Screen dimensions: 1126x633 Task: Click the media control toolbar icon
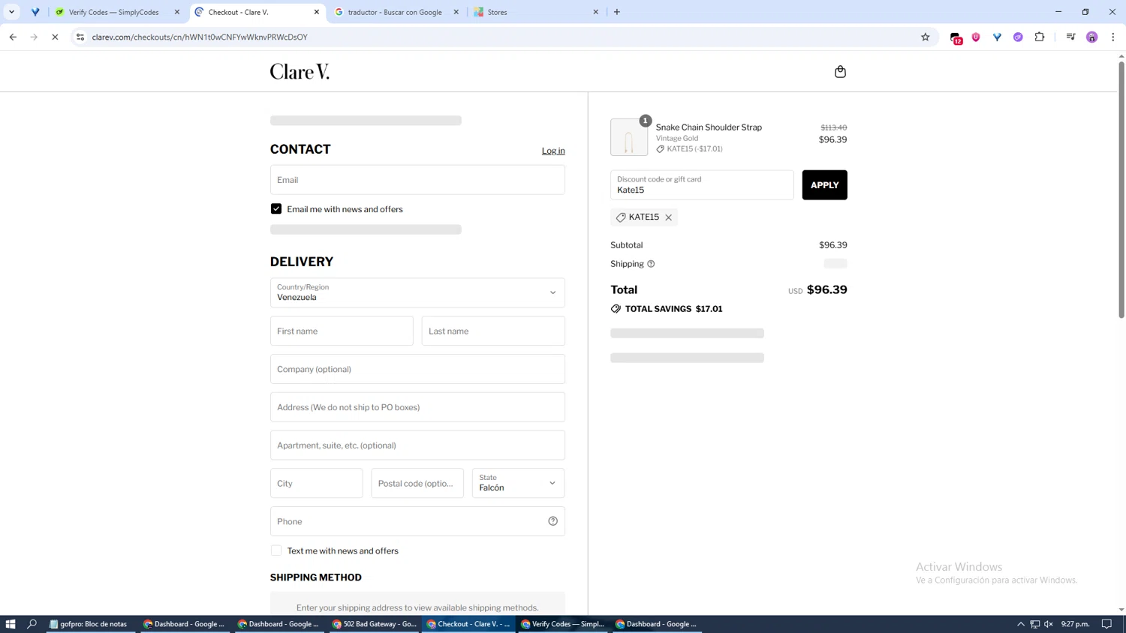pyautogui.click(x=1070, y=37)
